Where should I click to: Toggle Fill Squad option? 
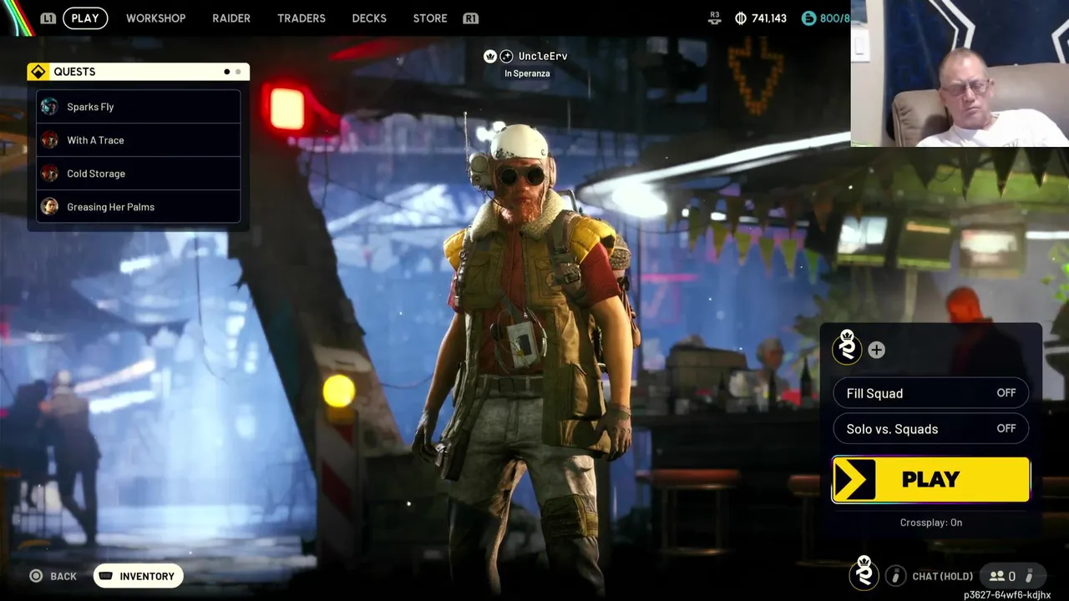pos(931,393)
